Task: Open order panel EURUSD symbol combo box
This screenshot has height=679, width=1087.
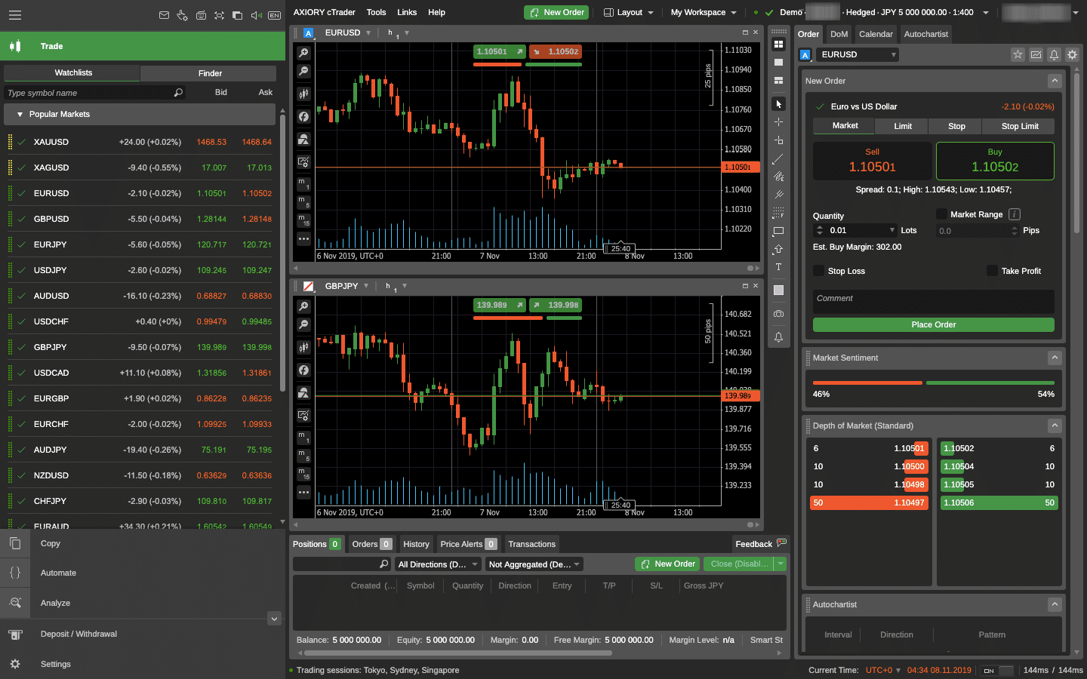Action: pyautogui.click(x=859, y=54)
